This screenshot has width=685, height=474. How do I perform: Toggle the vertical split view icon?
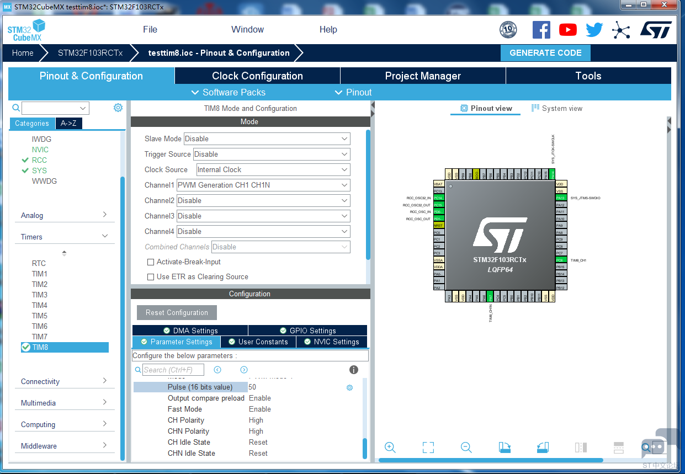tap(581, 448)
